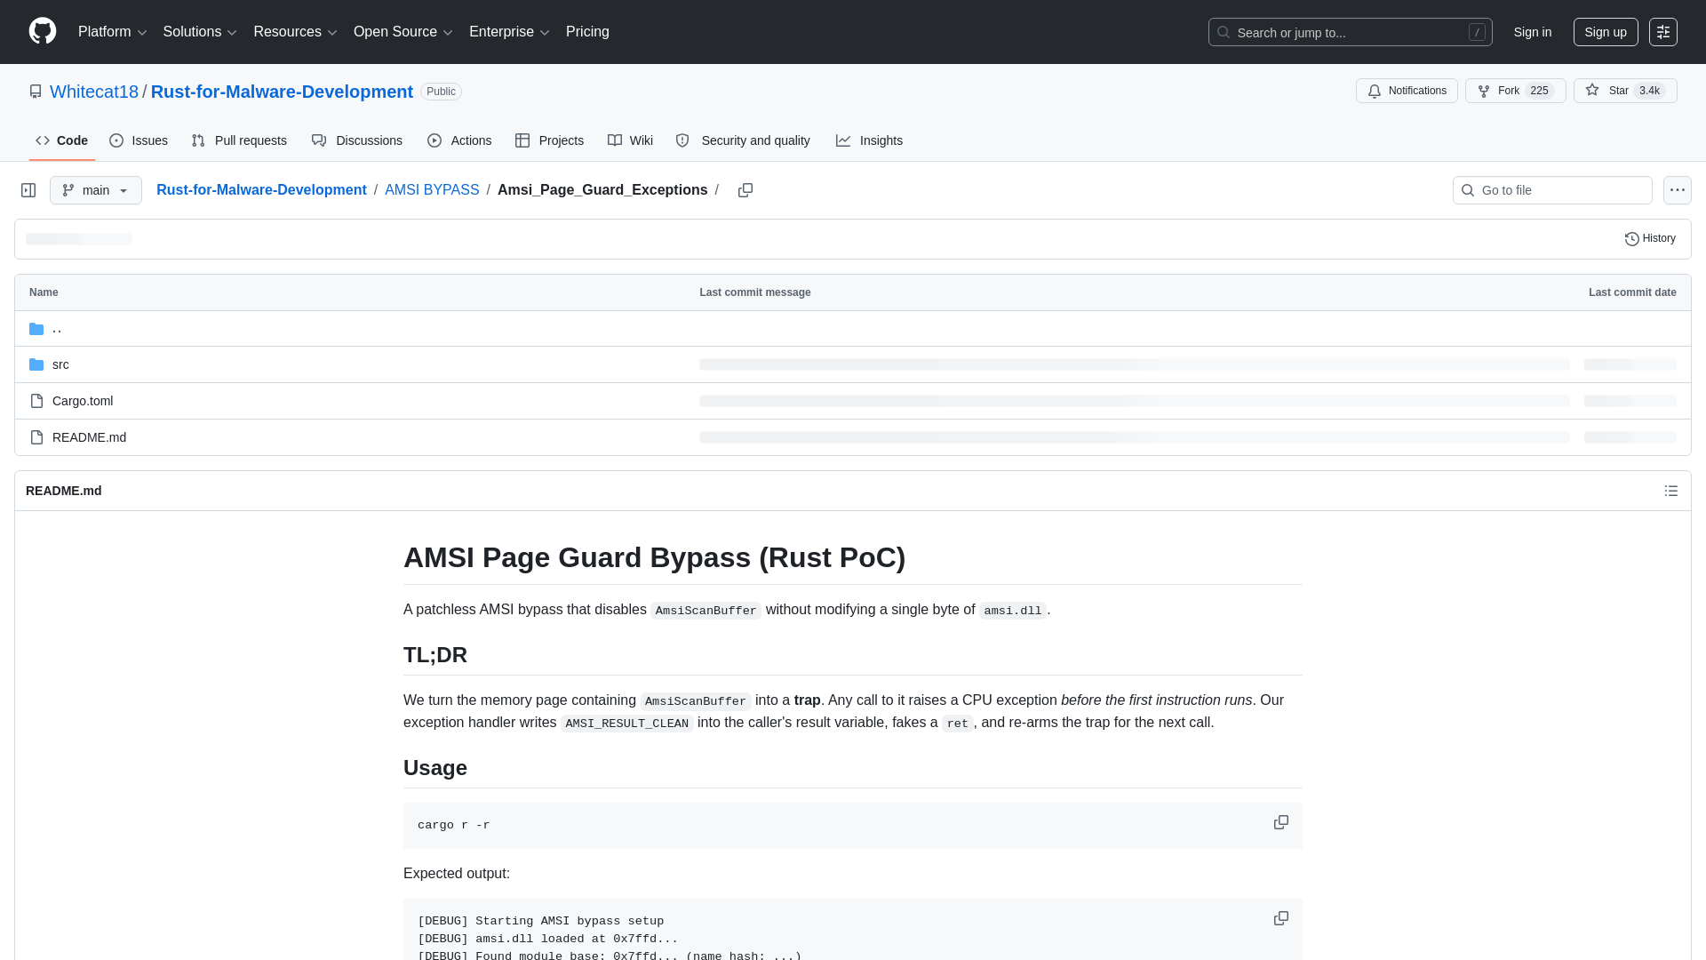Open the src folder
The width and height of the screenshot is (1706, 960).
(x=60, y=364)
